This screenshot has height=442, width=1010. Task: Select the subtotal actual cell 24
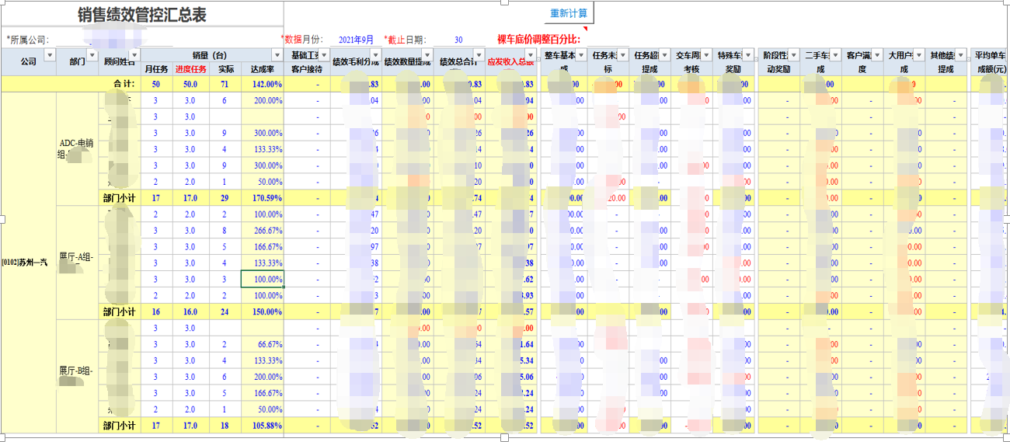[x=225, y=311]
